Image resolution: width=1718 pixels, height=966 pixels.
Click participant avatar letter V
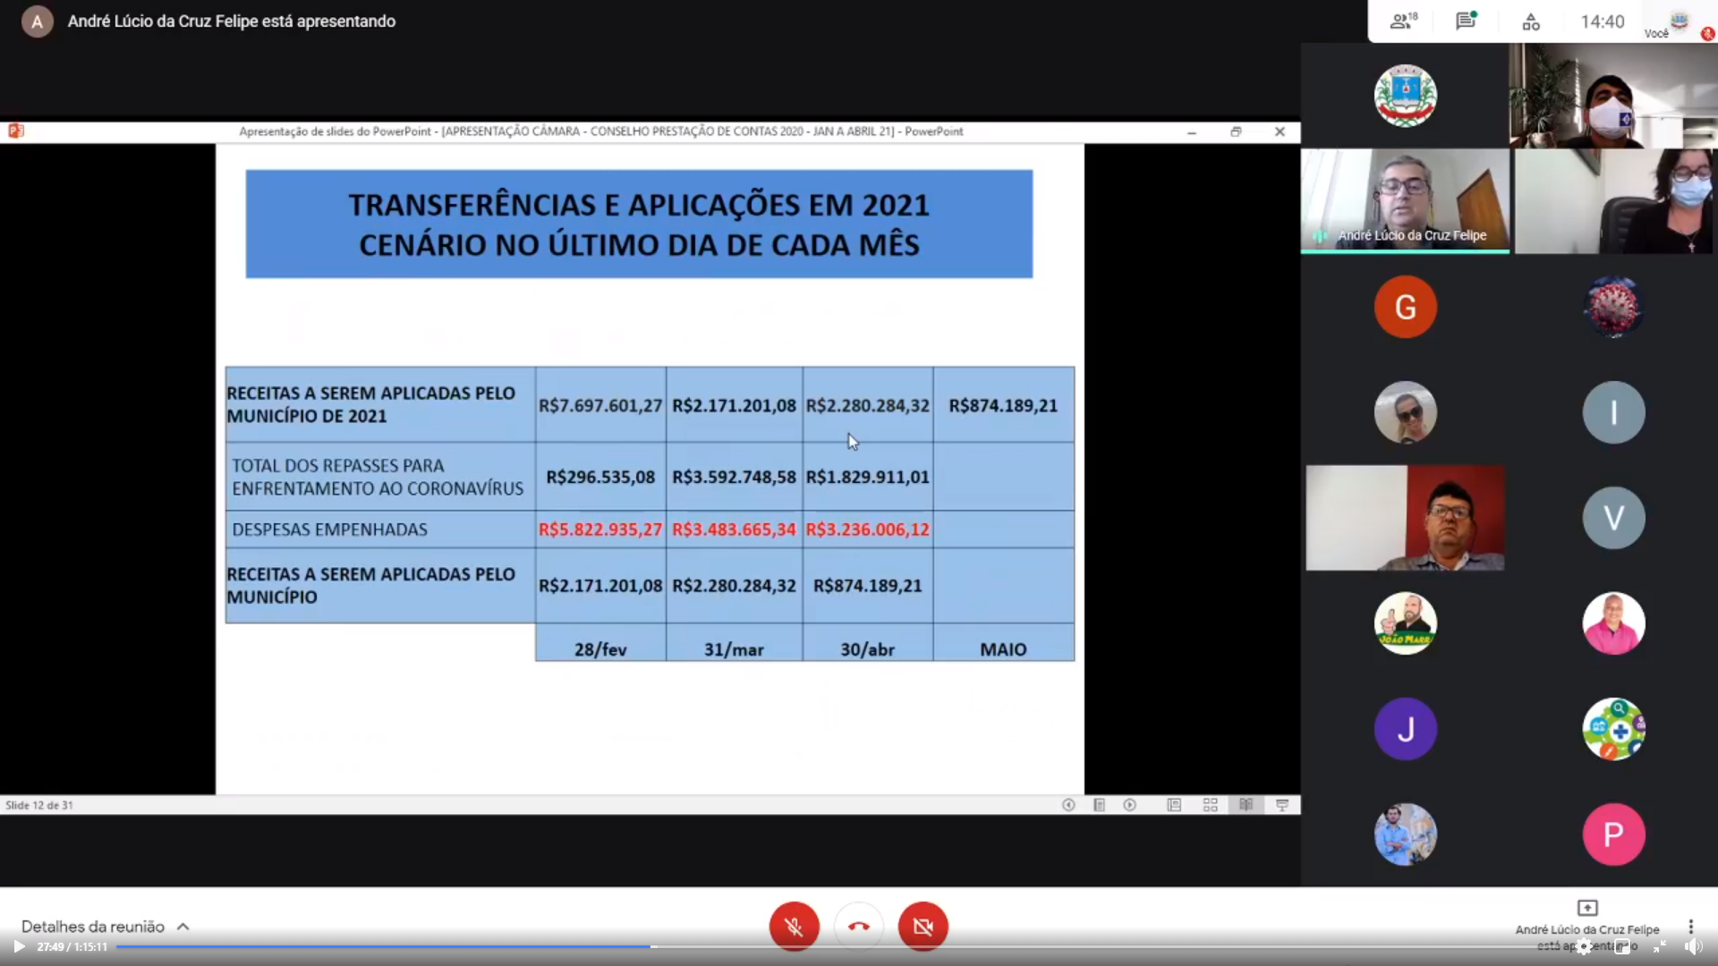tap(1613, 518)
